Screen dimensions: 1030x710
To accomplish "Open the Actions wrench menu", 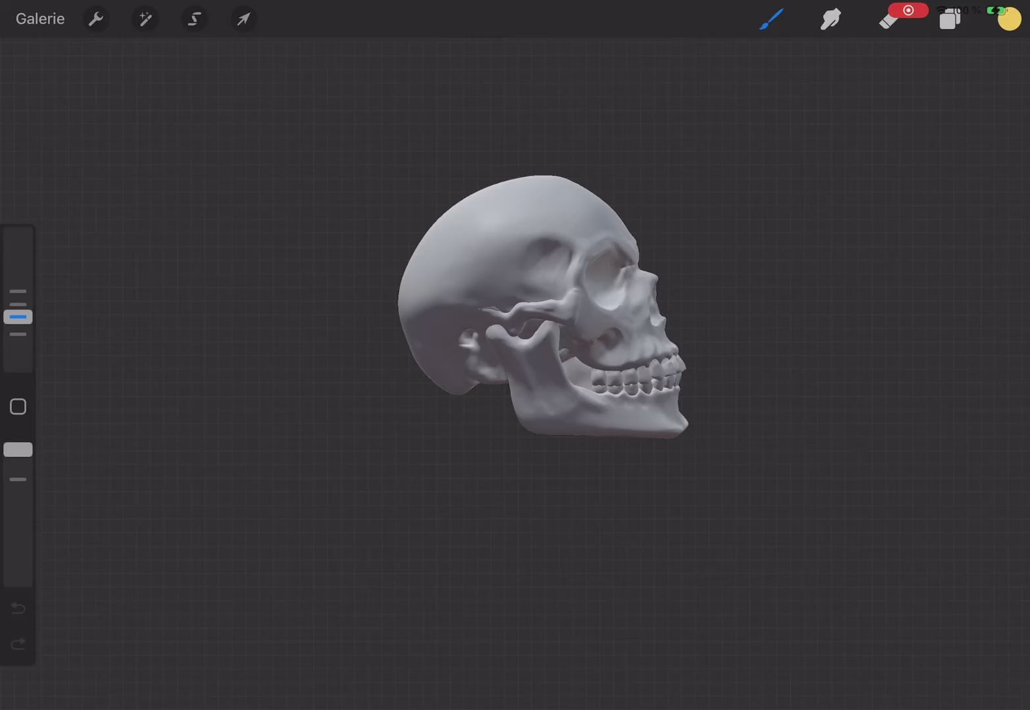I will coord(96,19).
